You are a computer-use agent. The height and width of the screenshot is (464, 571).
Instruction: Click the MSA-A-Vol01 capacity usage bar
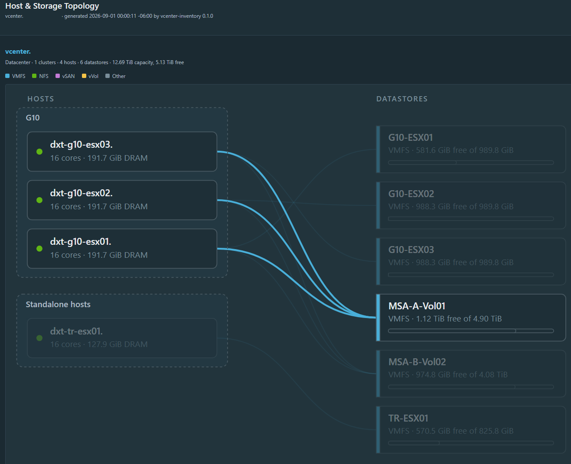point(471,331)
